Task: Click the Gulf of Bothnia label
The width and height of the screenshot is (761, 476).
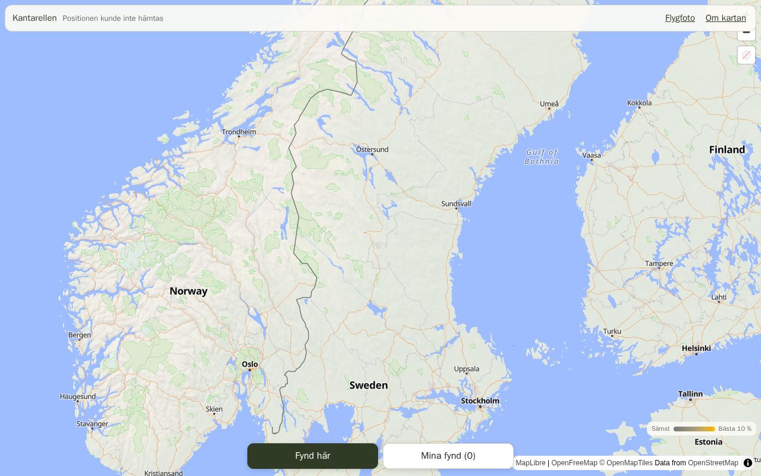Action: point(542,156)
